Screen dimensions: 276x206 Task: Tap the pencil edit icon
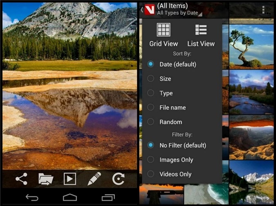pos(94,179)
